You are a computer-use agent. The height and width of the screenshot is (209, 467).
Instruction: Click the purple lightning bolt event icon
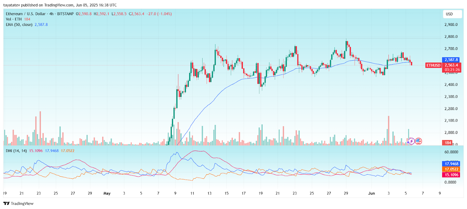[x=411, y=141]
